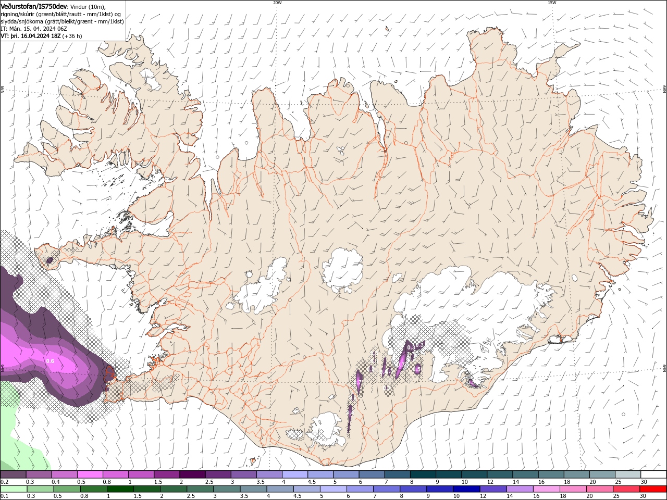Click the 0.6 value label in pink offshore area

point(50,361)
